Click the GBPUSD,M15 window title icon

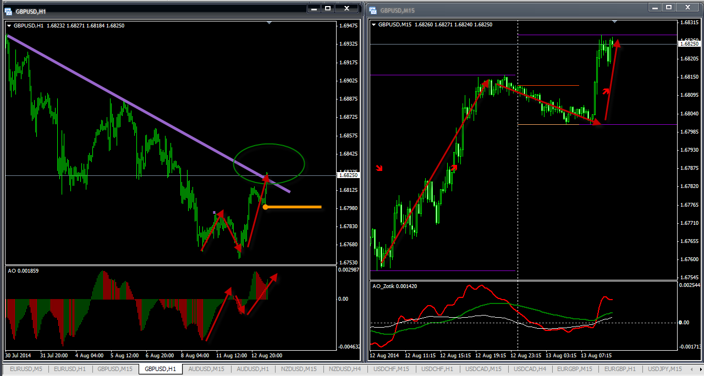point(373,10)
